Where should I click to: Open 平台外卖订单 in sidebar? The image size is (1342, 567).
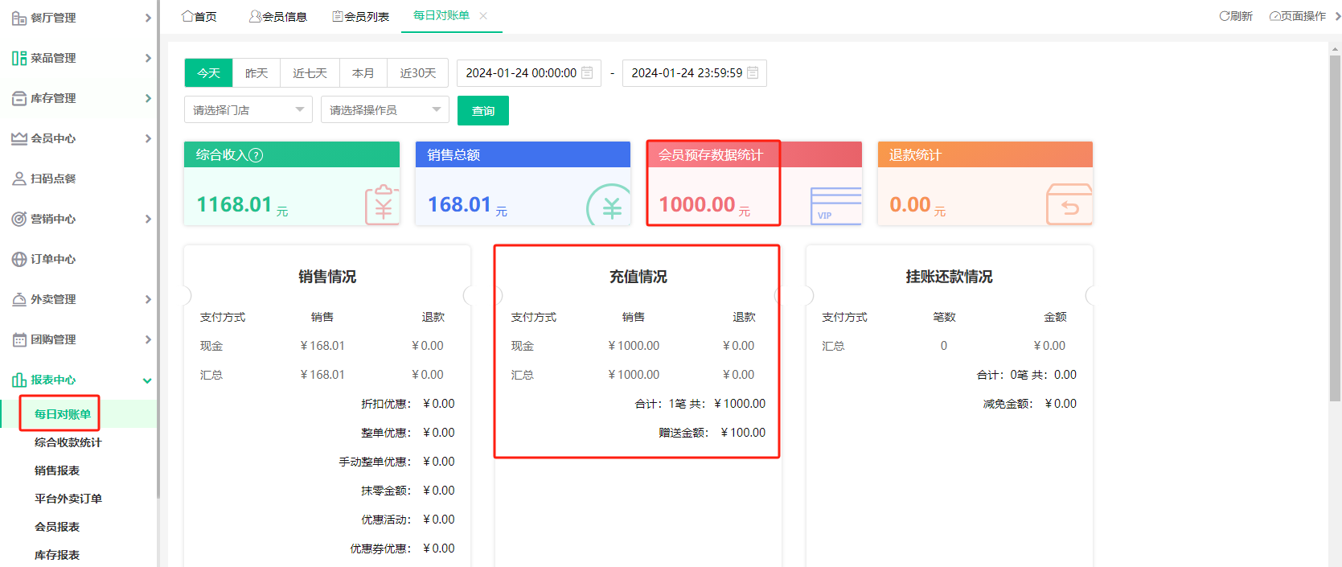68,499
